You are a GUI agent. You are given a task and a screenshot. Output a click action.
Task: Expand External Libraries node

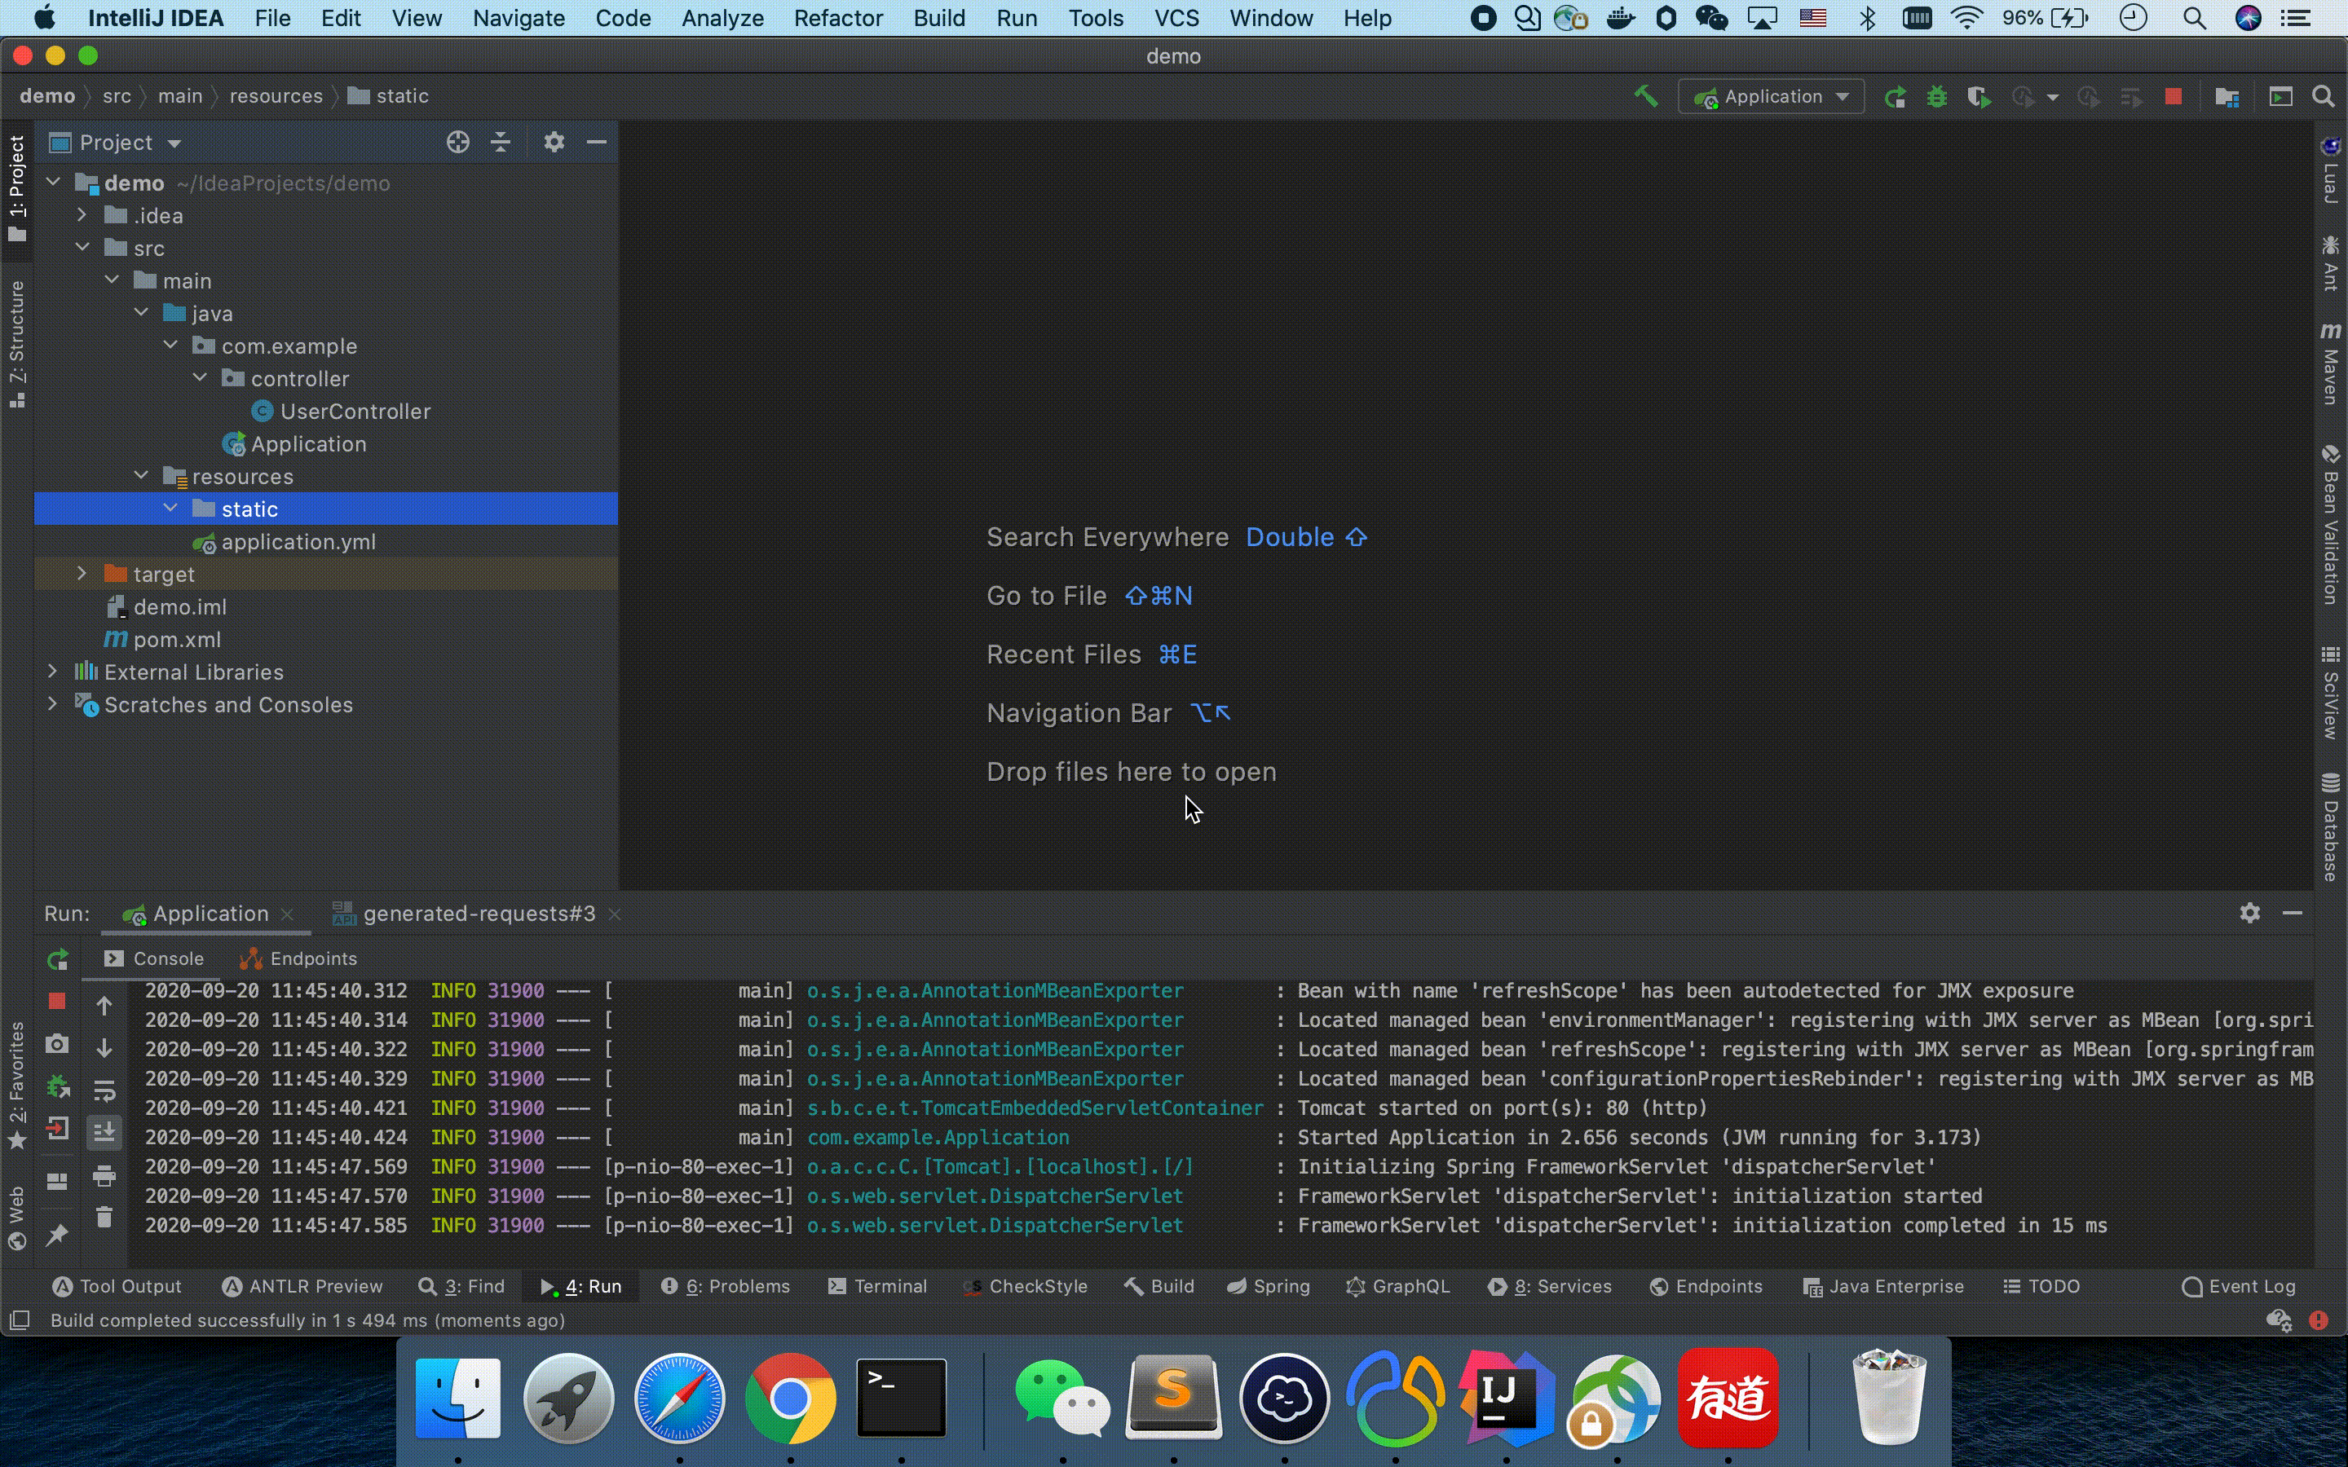click(x=53, y=672)
